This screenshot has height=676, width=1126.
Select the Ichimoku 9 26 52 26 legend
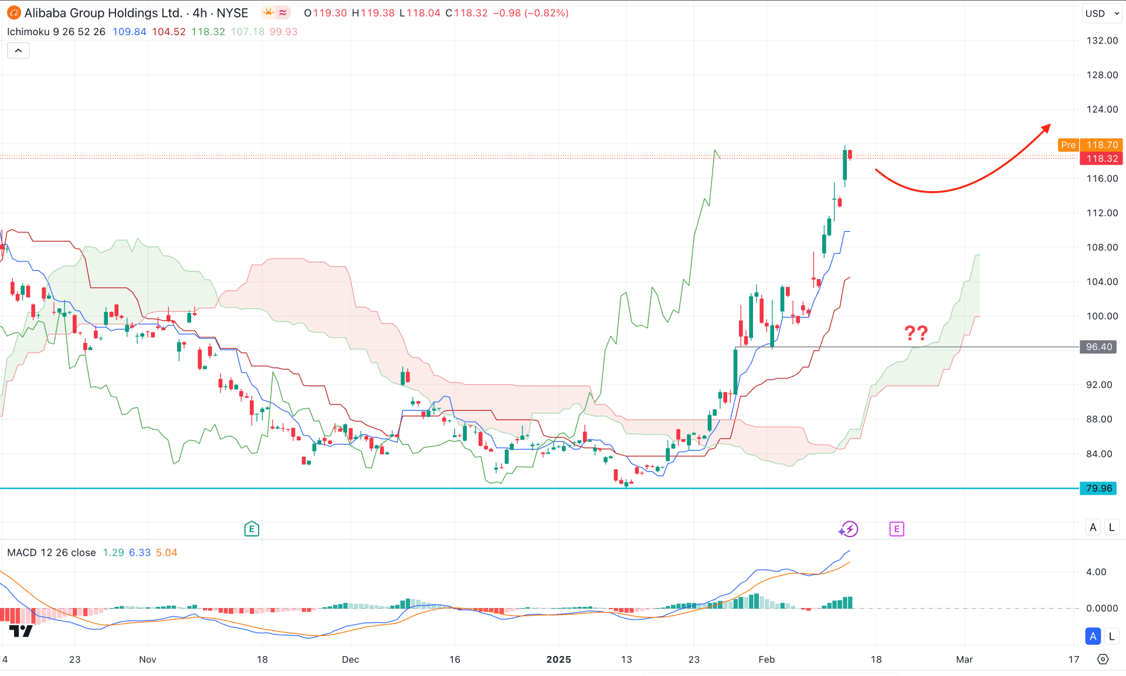click(x=56, y=32)
